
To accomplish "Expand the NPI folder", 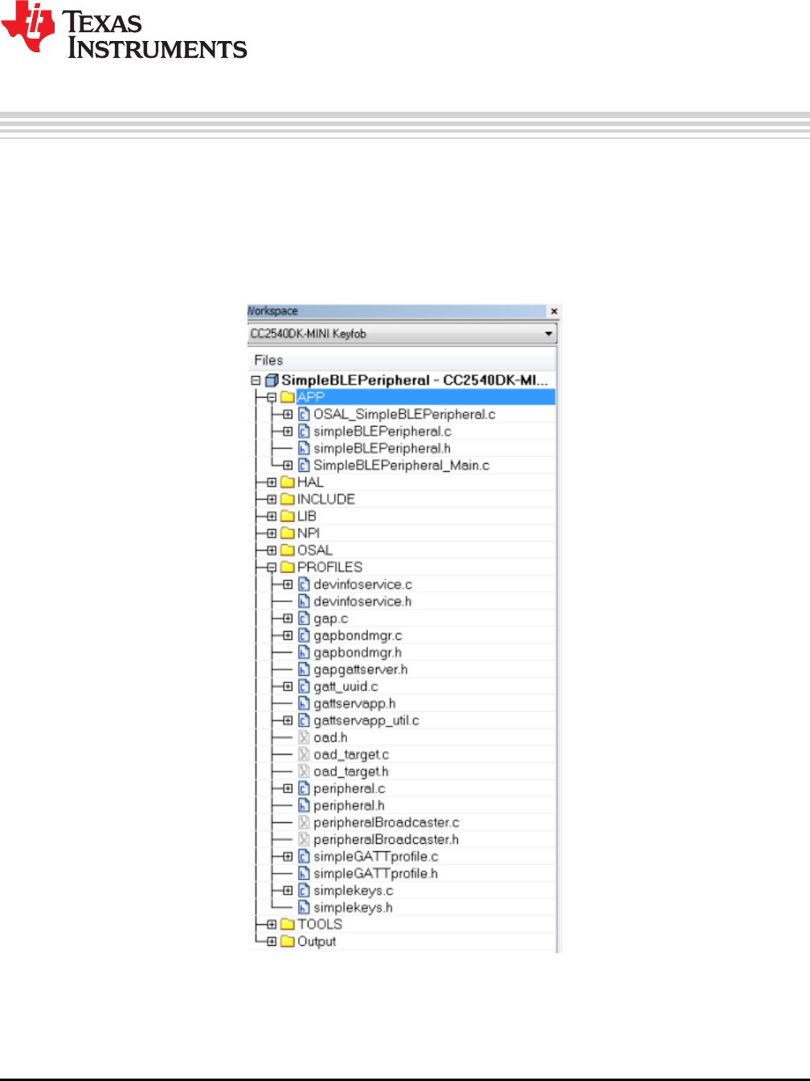I will (x=272, y=533).
